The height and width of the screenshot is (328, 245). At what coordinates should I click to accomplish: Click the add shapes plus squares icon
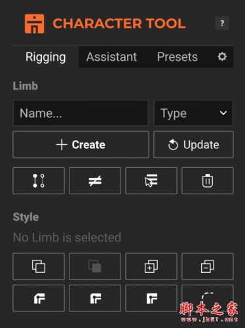tap(151, 266)
